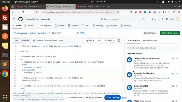Go to the Issues repository tab
The image size is (182, 102).
tap(28, 25)
